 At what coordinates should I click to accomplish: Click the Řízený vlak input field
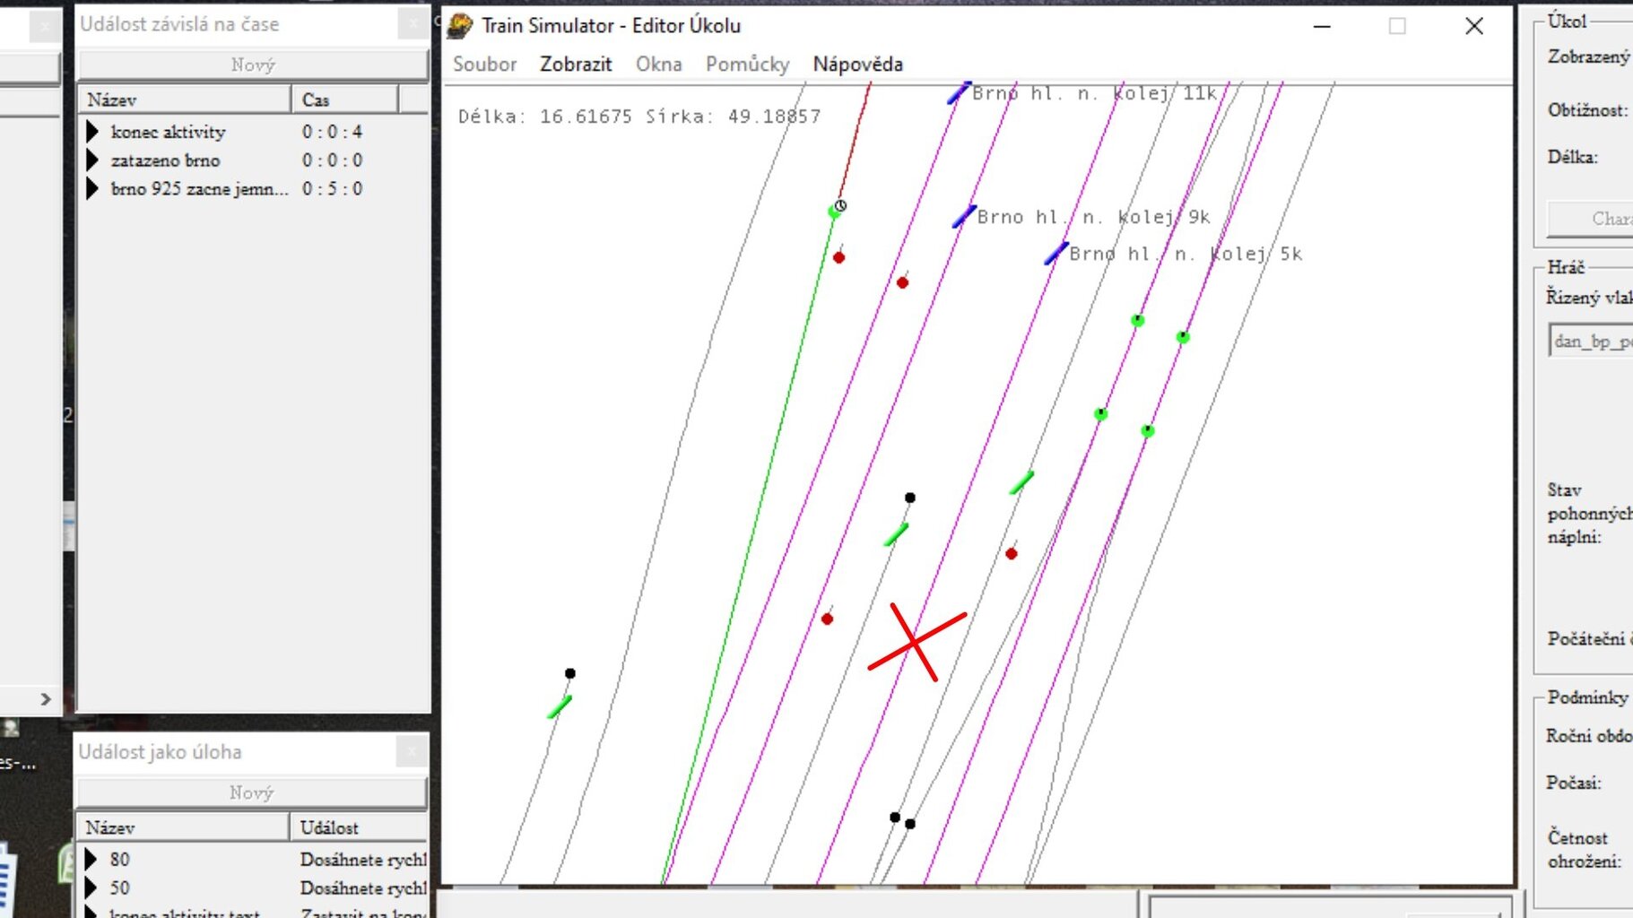tap(1592, 341)
